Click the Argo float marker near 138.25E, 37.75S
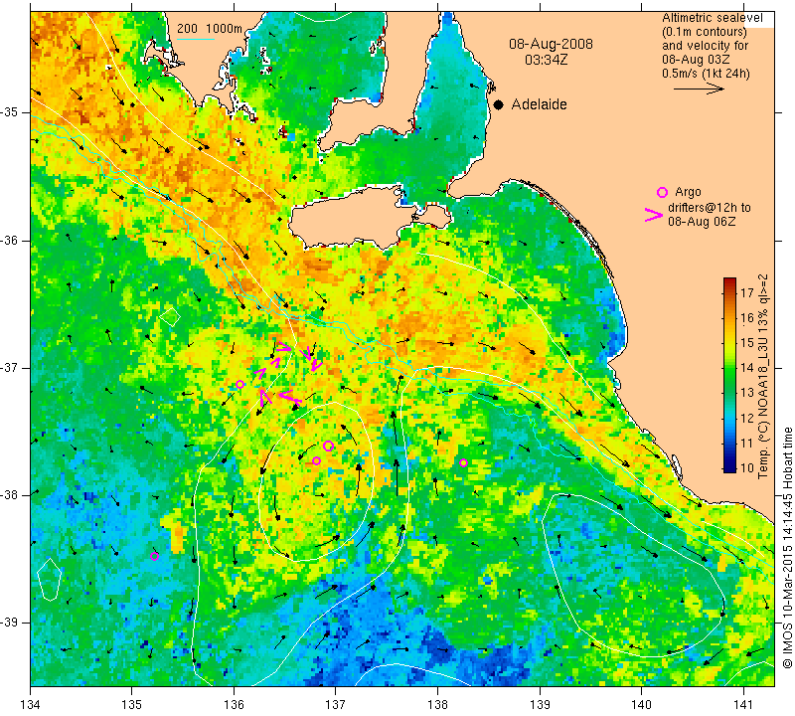Screen dimensions: 795x716 tap(463, 462)
